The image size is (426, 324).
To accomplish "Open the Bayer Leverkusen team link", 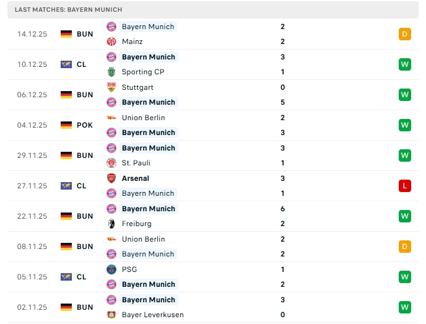I will [152, 315].
